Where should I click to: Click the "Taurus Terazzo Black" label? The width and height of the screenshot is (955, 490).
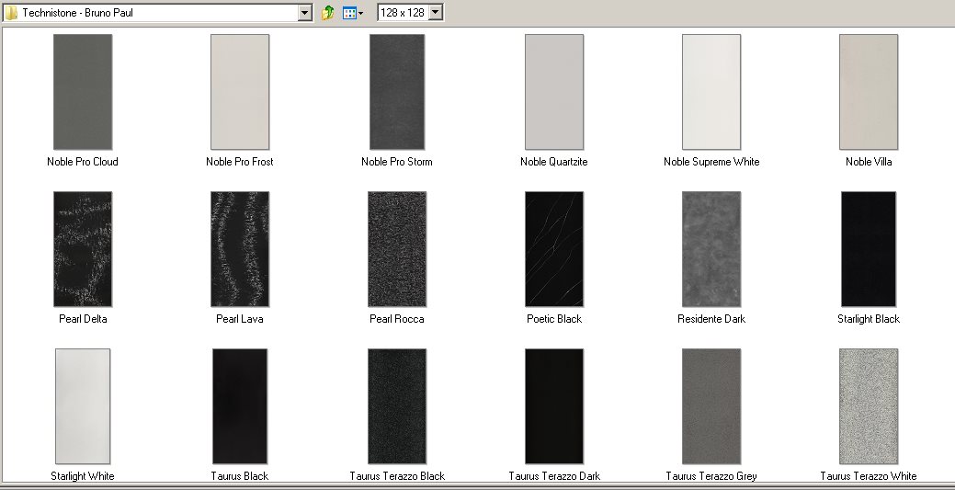pyautogui.click(x=397, y=476)
